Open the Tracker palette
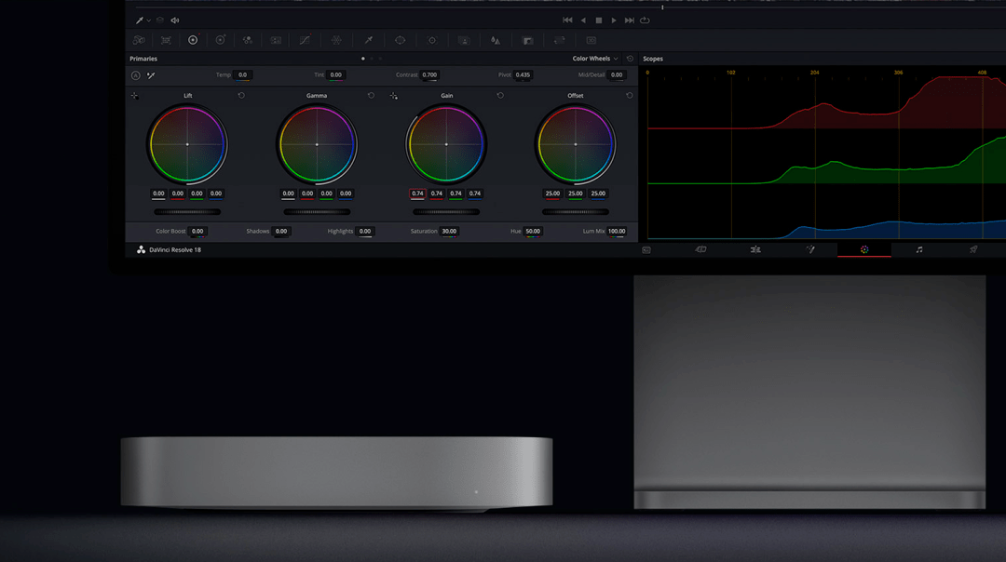The width and height of the screenshot is (1006, 562). (432, 40)
